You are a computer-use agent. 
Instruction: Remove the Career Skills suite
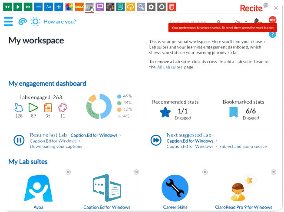(x=205, y=172)
